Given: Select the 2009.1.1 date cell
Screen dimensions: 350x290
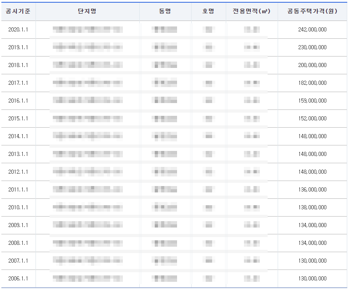Looking at the screenshot, I should (18, 225).
